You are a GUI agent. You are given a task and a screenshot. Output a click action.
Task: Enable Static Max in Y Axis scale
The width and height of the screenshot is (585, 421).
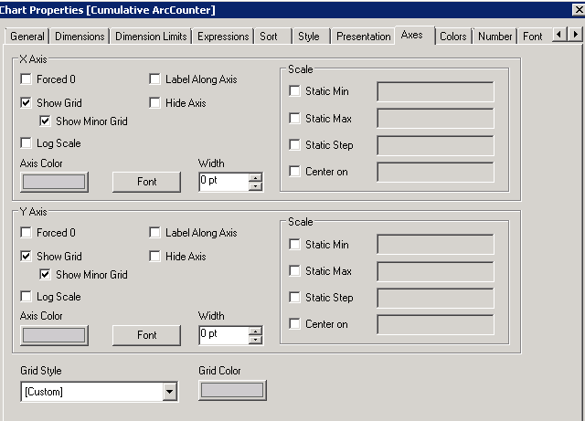tap(294, 271)
